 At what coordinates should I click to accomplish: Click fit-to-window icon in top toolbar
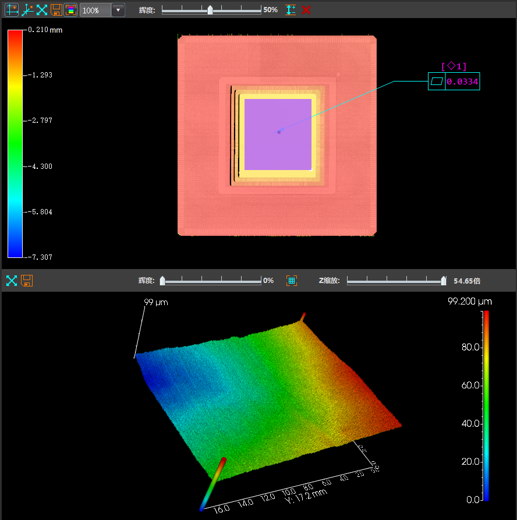tap(42, 10)
